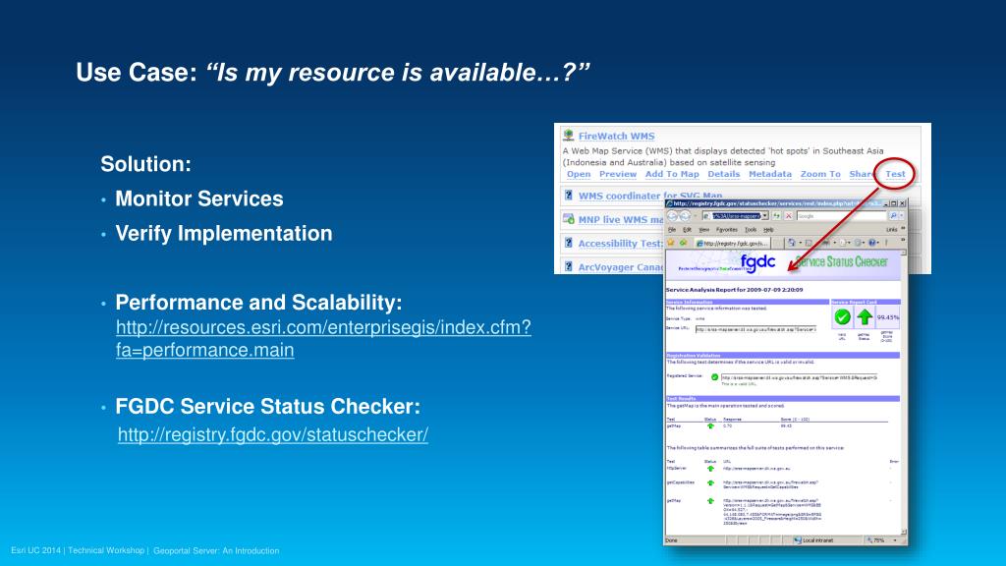Viewport: 1006px width, 566px height.
Task: Open the Tools menu in browser
Action: pyautogui.click(x=751, y=230)
